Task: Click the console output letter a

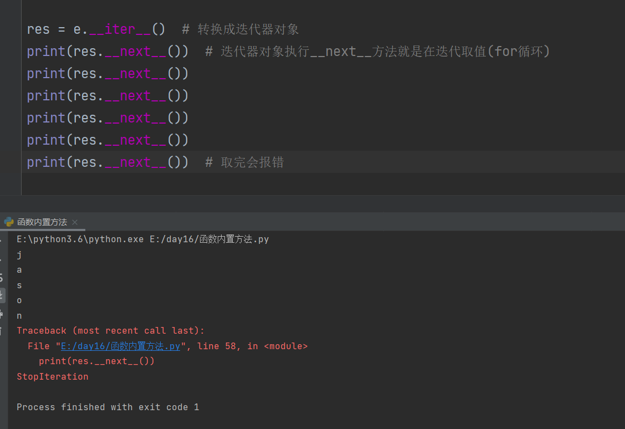Action: pyautogui.click(x=19, y=270)
